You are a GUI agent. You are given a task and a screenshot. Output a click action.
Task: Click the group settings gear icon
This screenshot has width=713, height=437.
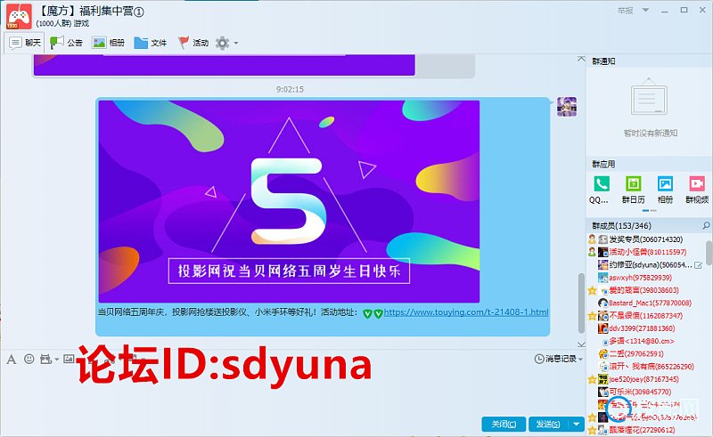point(222,43)
